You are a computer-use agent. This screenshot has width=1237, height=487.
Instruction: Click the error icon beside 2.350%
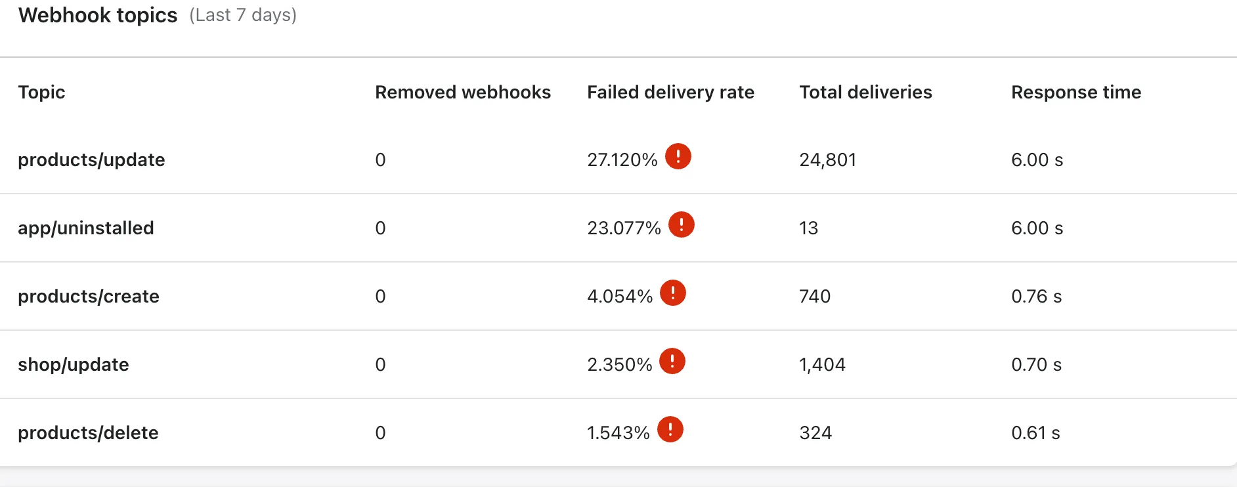coord(672,361)
